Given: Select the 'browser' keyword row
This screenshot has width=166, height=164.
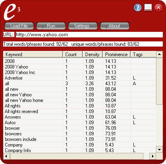Looking at the screenshot, I should pyautogui.click(x=80, y=128).
